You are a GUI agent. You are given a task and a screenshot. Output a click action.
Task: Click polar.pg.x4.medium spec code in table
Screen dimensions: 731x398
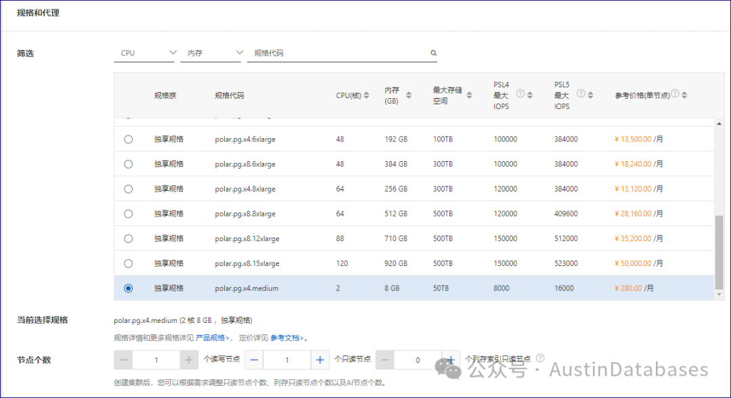[x=246, y=288]
